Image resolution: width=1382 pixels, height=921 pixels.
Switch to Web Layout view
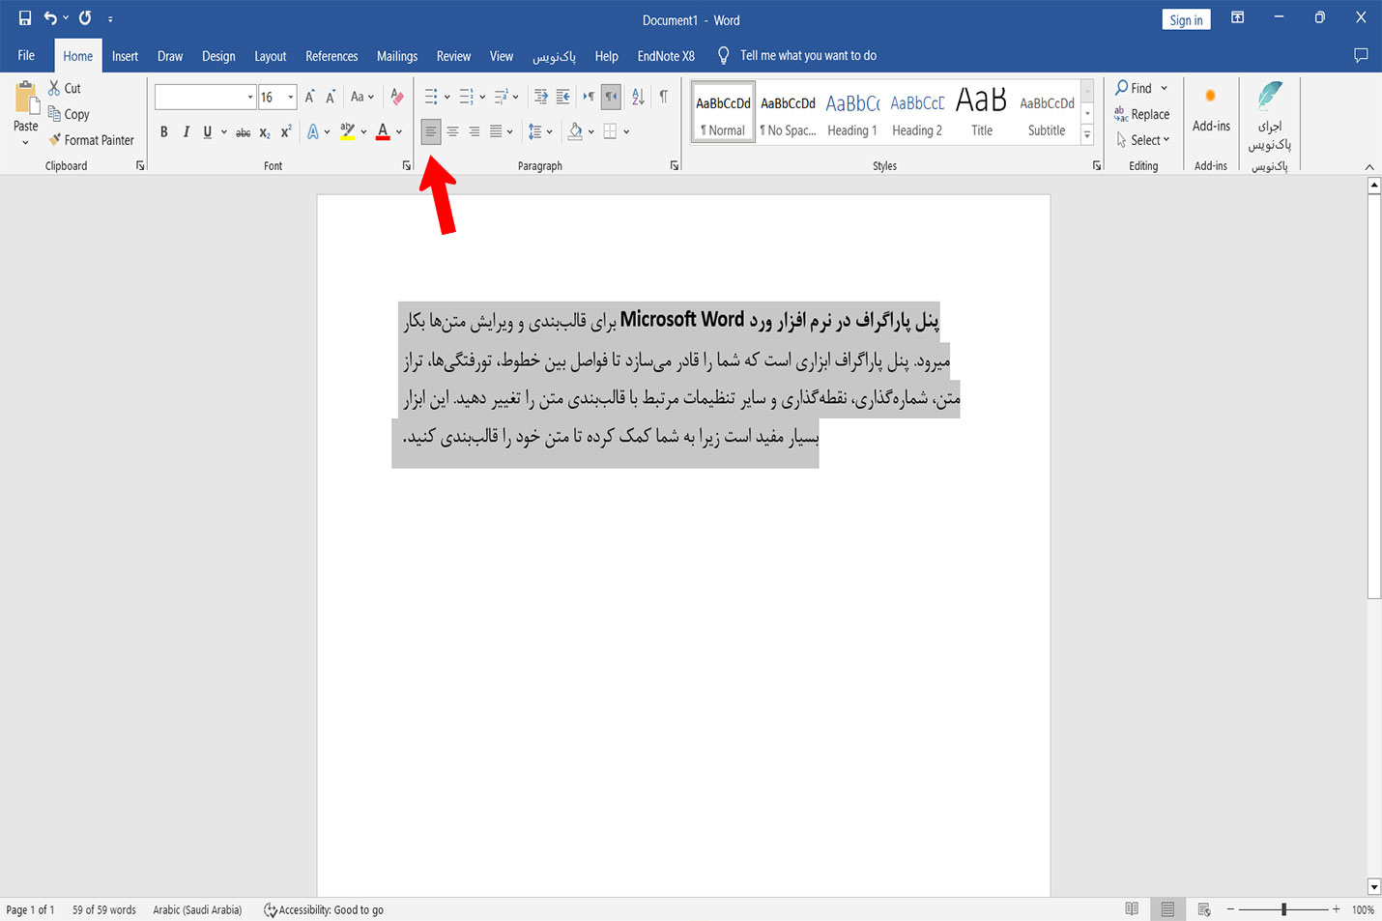(x=1204, y=909)
